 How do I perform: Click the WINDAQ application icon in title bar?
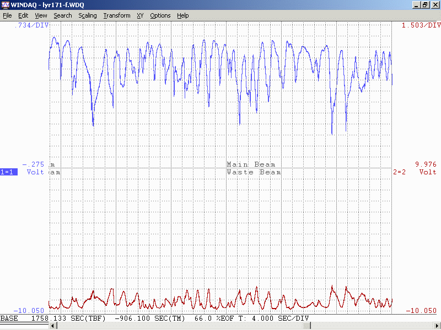tap(5, 4)
